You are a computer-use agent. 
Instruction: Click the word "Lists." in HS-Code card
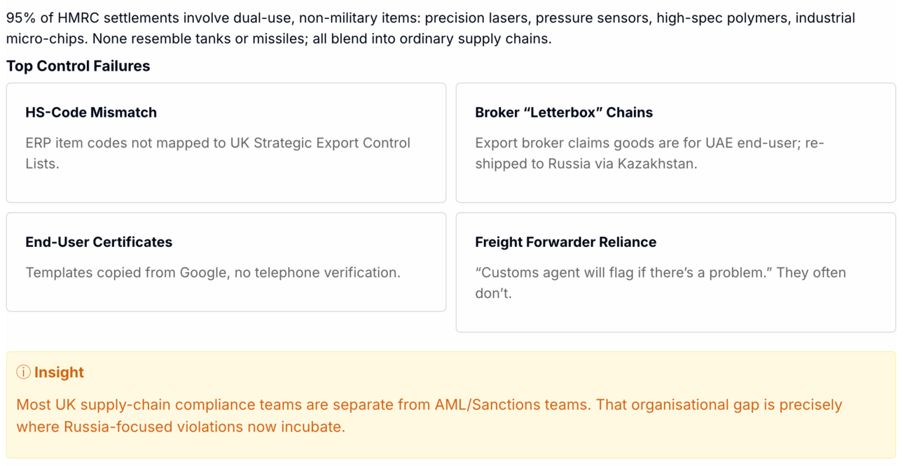point(41,164)
